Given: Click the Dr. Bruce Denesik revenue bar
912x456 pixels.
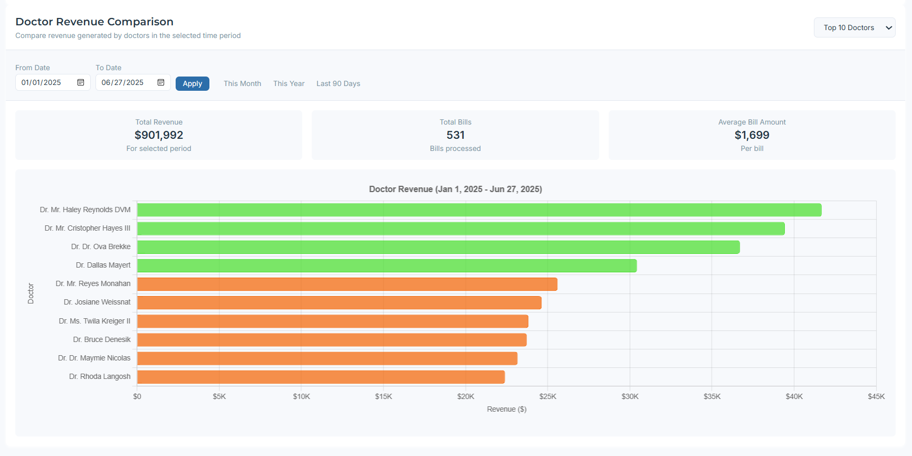Looking at the screenshot, I should tap(332, 339).
